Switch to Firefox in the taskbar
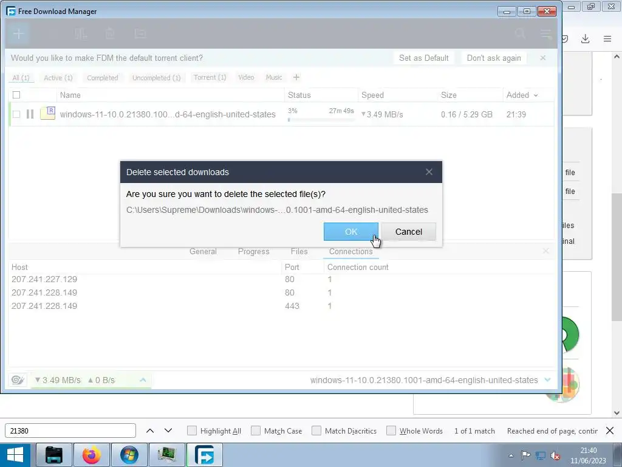Screen dimensions: 622x467 pyautogui.click(x=92, y=455)
